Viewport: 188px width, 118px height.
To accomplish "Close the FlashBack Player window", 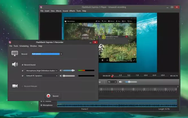I will [177, 7].
